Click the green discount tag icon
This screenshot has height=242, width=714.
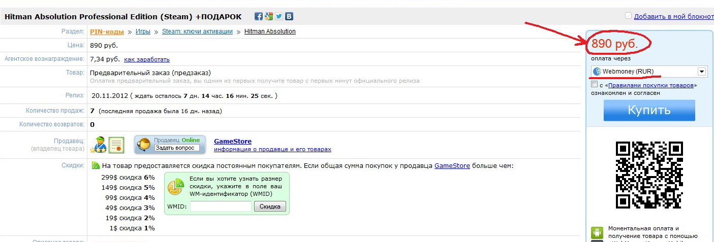pos(96,165)
